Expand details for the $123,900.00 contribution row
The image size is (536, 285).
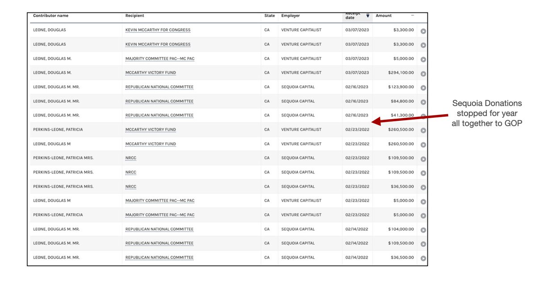click(x=423, y=88)
